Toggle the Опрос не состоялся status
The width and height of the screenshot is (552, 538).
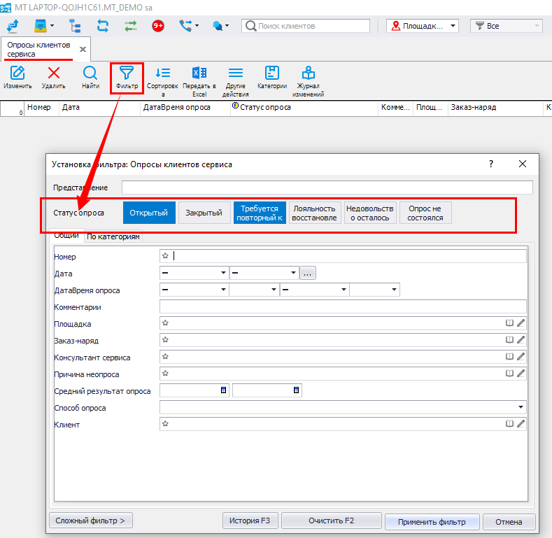[x=425, y=213]
